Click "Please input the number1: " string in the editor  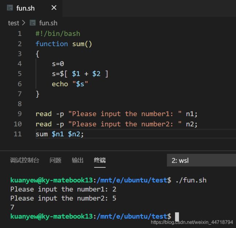(125, 114)
